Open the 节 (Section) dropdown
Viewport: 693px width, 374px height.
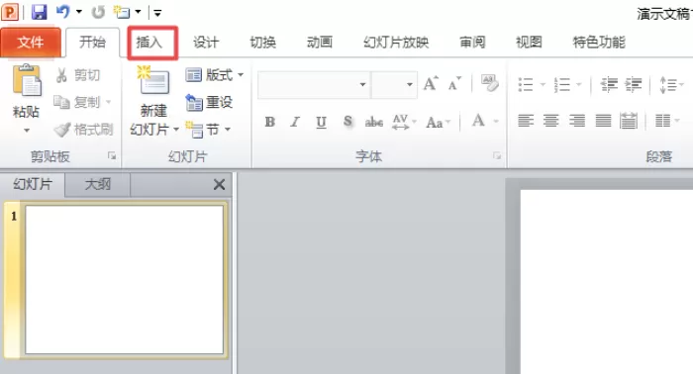tap(208, 130)
